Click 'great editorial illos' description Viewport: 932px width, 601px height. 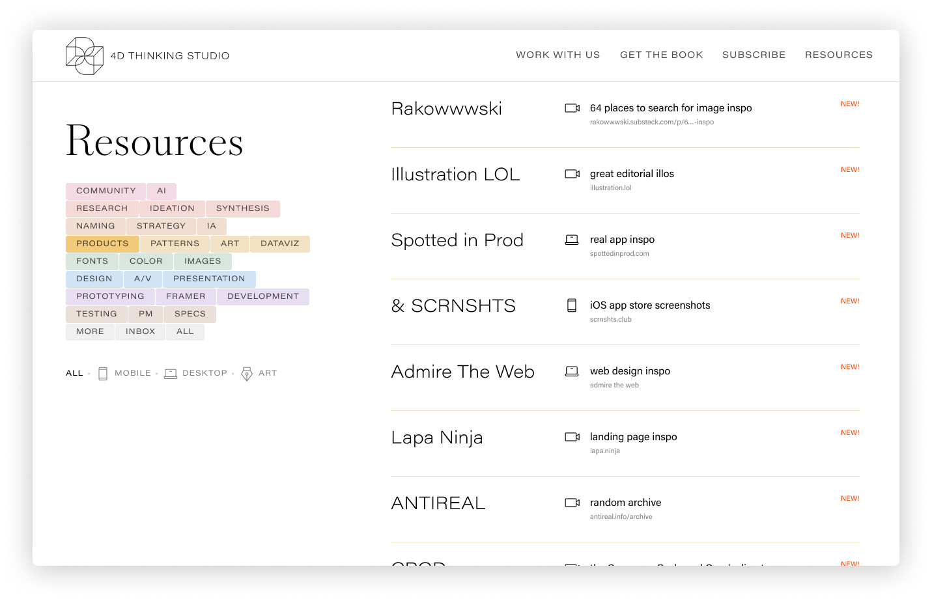pos(632,174)
